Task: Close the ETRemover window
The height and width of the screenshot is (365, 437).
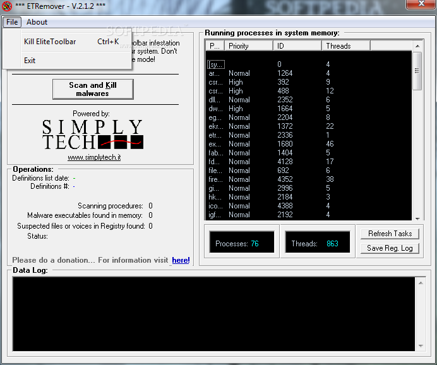Action: (421, 4)
